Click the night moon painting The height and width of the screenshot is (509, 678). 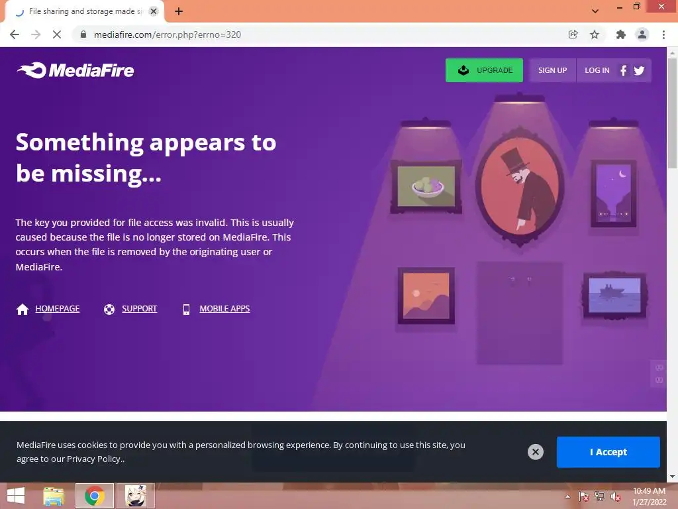coord(614,194)
